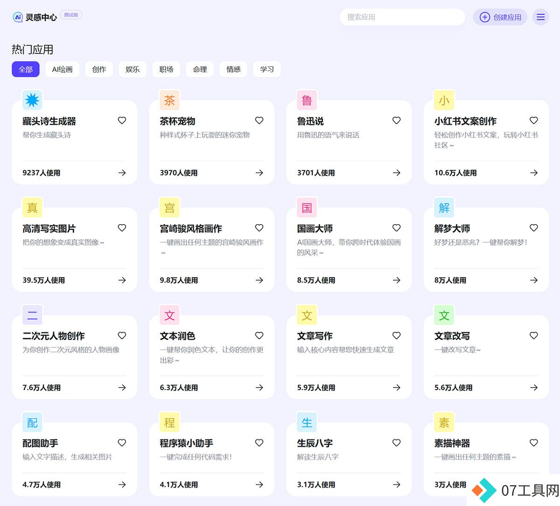Favorite 解梦大师 with the heart
The width and height of the screenshot is (560, 506).
[x=533, y=228]
